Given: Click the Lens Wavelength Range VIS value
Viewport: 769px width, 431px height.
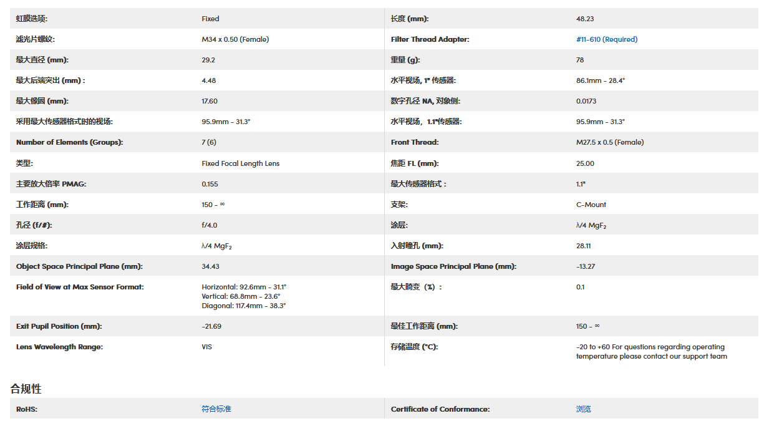Looking at the screenshot, I should [206, 347].
